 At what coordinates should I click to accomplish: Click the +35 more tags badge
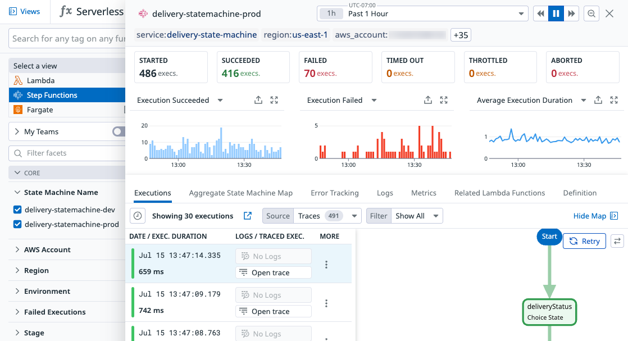pos(461,35)
